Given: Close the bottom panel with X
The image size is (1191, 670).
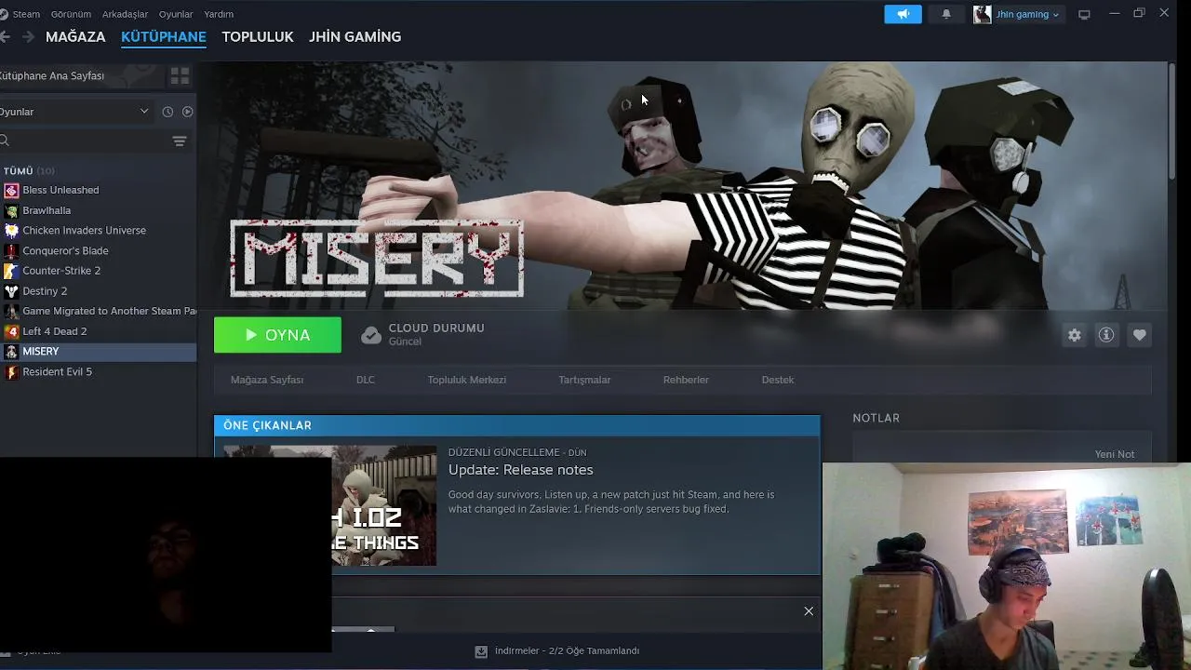Looking at the screenshot, I should 809,611.
